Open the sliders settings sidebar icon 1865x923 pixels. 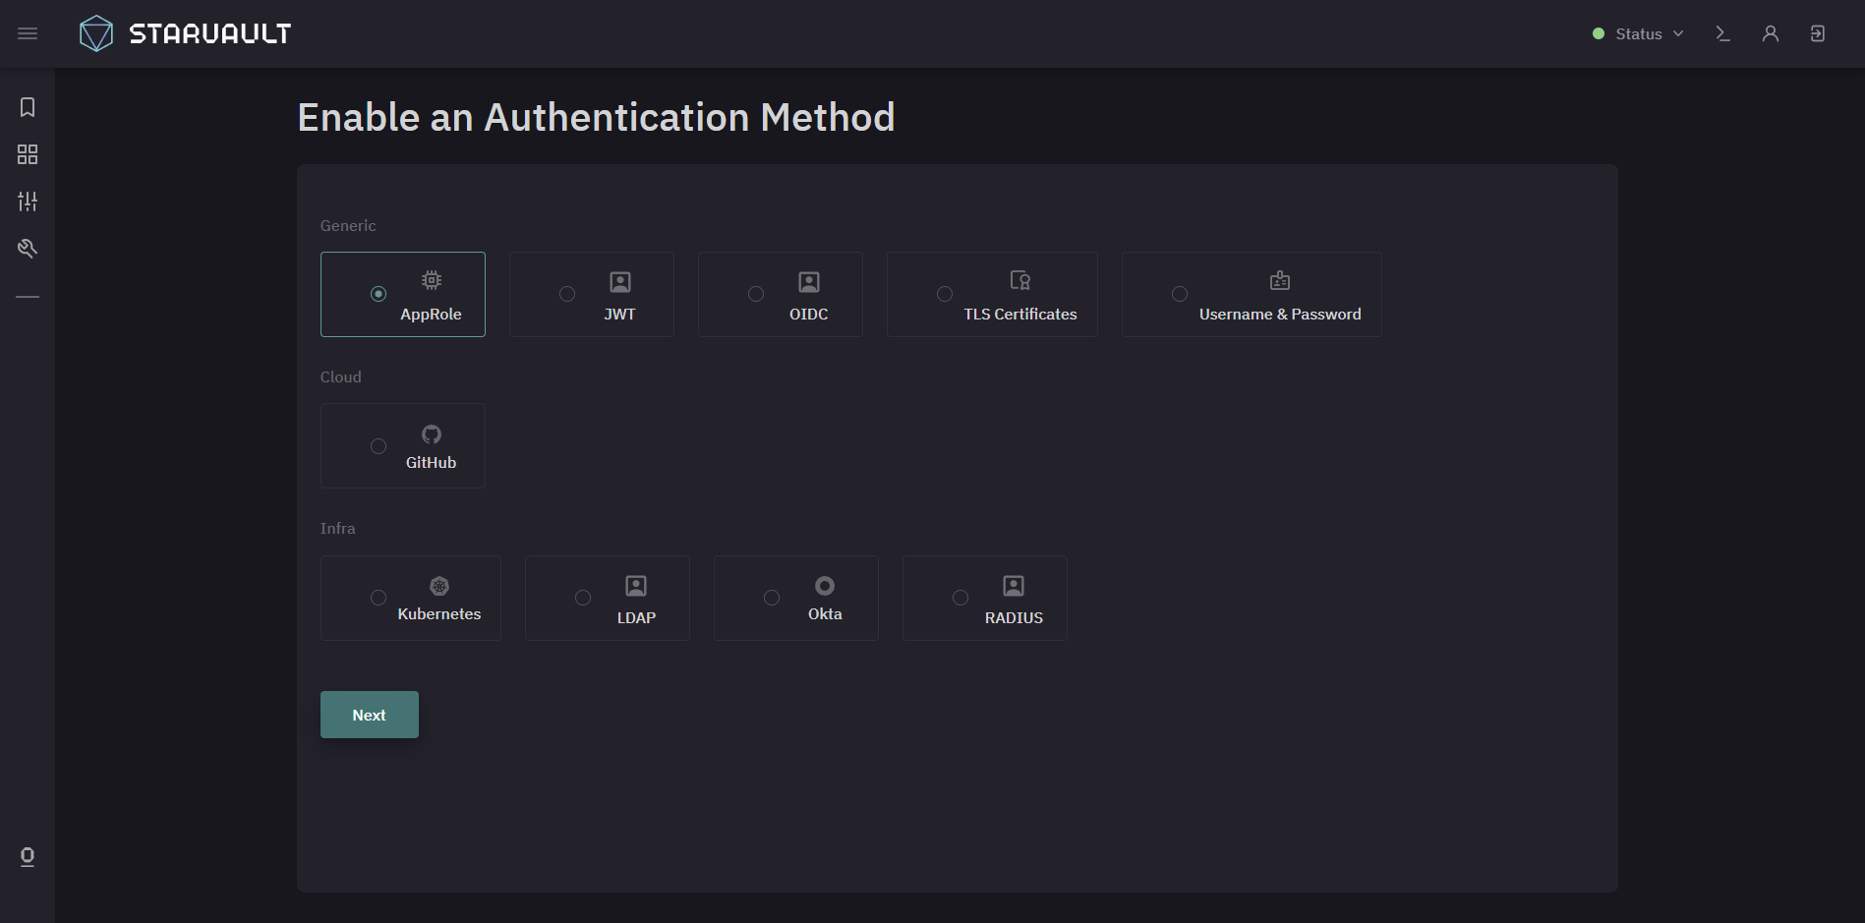click(28, 202)
